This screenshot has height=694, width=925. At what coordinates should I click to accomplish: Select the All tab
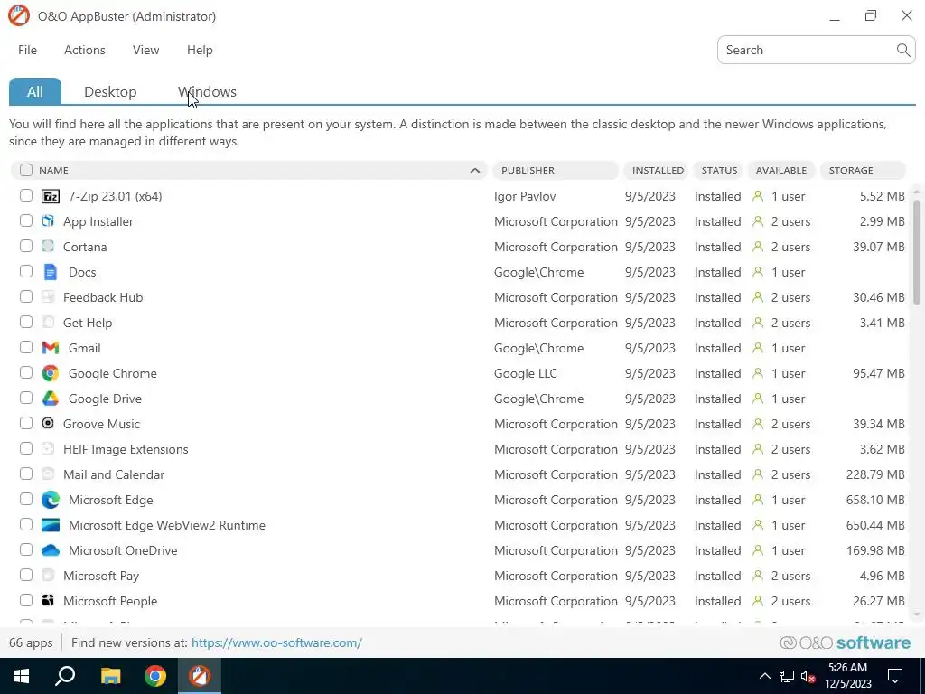pos(35,91)
